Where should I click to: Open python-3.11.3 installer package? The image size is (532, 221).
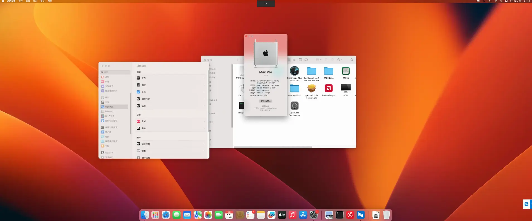pos(311,88)
